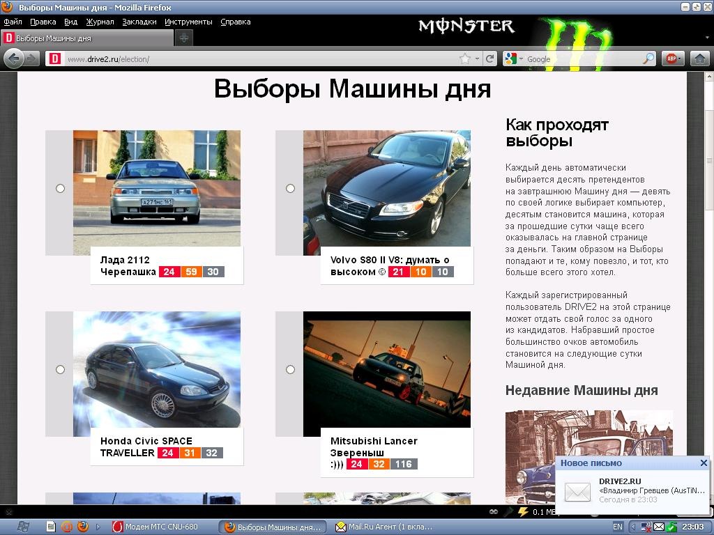Open the Инструменты menu
714x535 pixels.
(188, 22)
